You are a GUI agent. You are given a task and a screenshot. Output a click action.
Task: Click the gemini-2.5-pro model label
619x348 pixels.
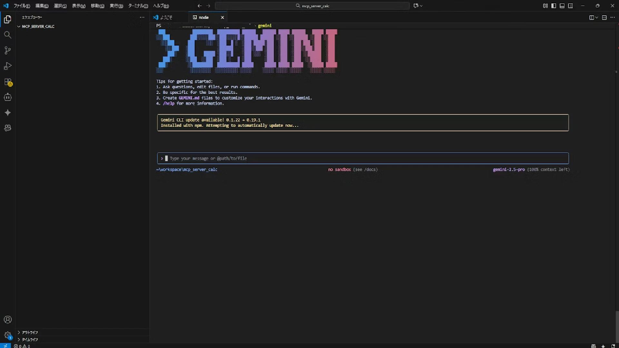tap(509, 169)
